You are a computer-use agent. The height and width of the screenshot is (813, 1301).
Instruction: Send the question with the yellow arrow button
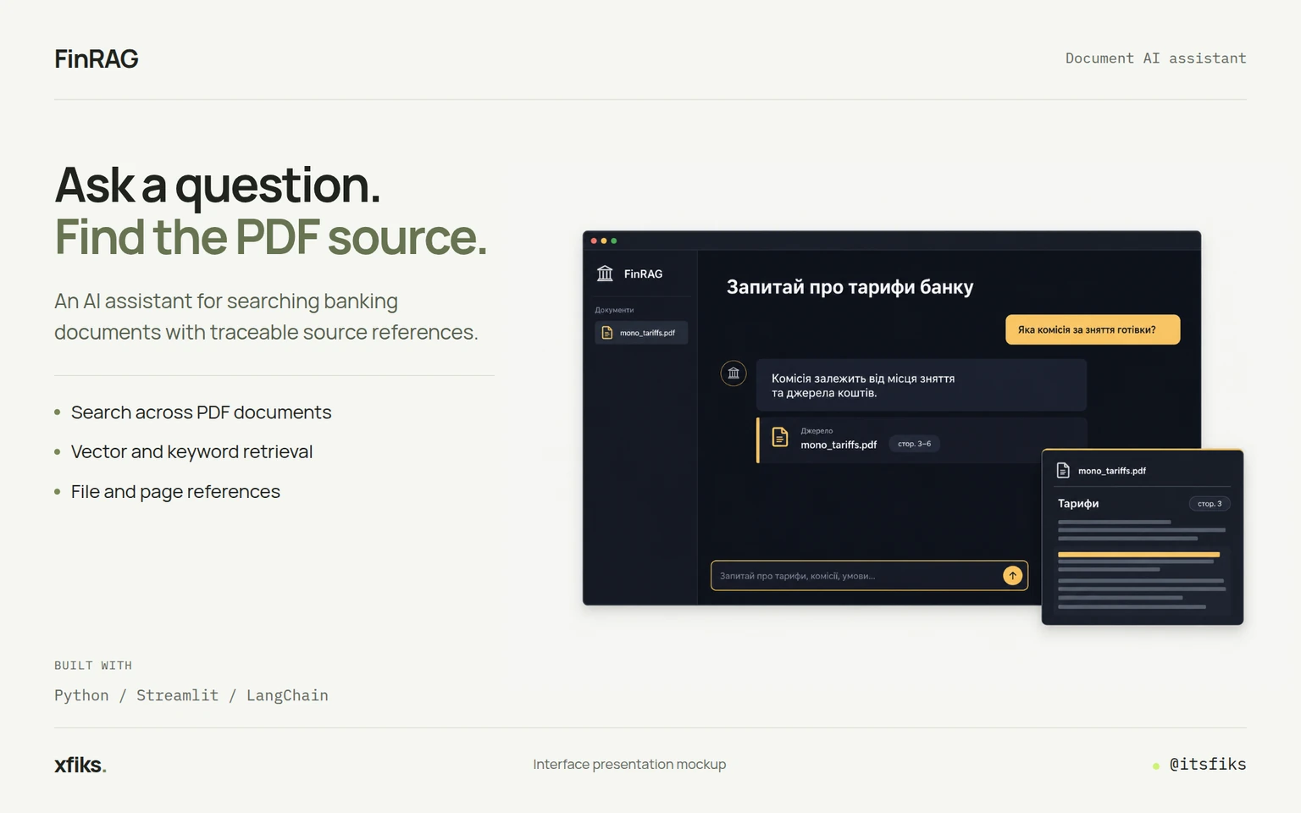click(1012, 576)
